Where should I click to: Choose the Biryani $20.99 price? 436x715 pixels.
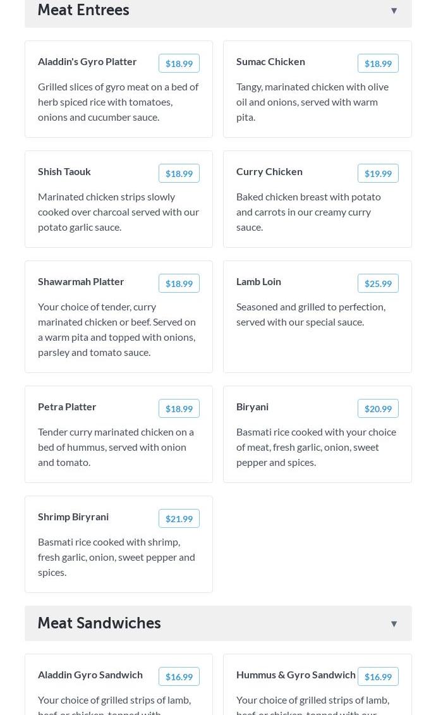[378, 408]
